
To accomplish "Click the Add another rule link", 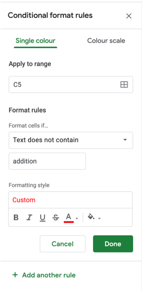I will pyautogui.click(x=49, y=275).
